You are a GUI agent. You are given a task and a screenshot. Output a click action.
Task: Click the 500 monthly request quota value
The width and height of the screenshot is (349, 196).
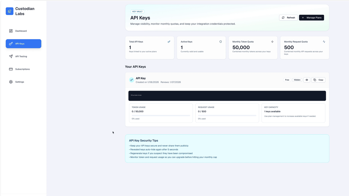289,47
